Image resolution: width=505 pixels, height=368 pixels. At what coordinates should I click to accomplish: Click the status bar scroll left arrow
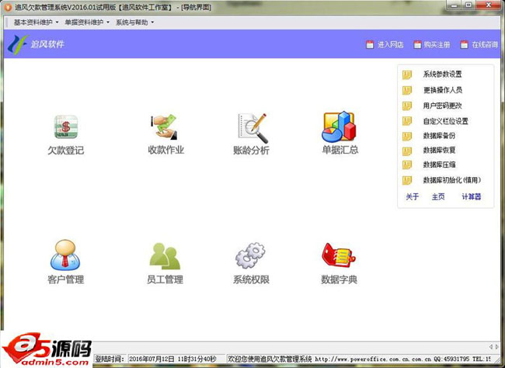(x=491, y=346)
